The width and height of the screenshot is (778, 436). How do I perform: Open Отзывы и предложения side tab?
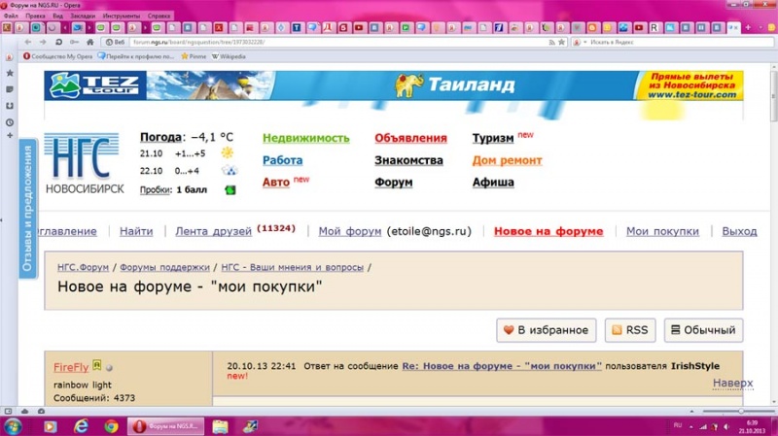click(28, 208)
